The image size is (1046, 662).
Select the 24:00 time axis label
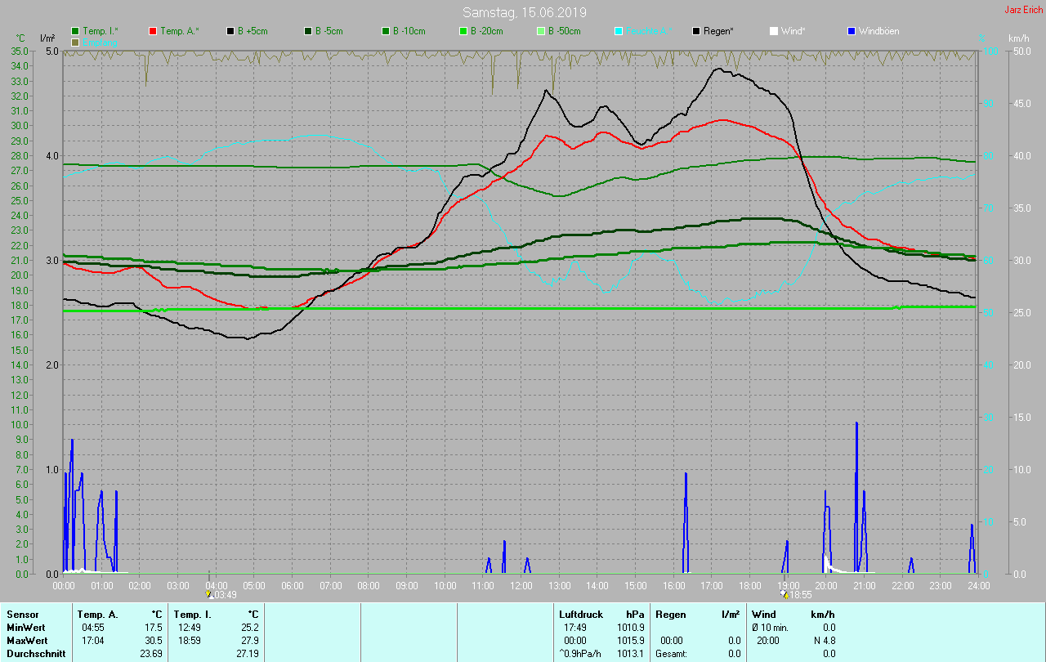[x=978, y=586]
